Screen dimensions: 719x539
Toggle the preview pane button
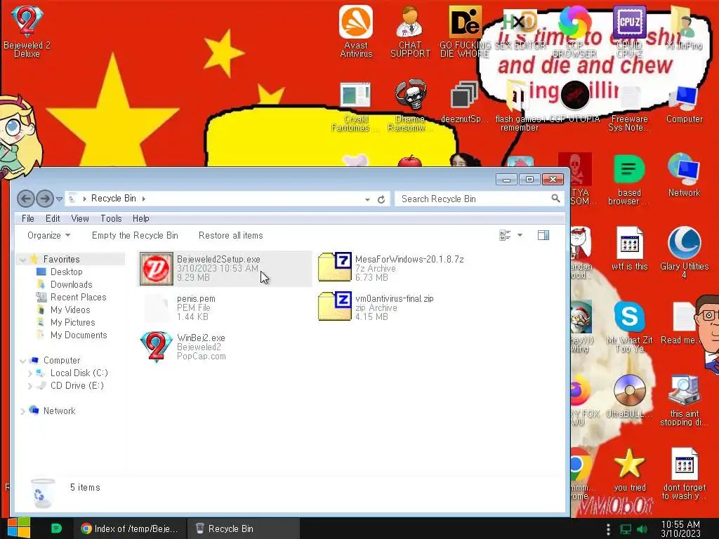[543, 236]
